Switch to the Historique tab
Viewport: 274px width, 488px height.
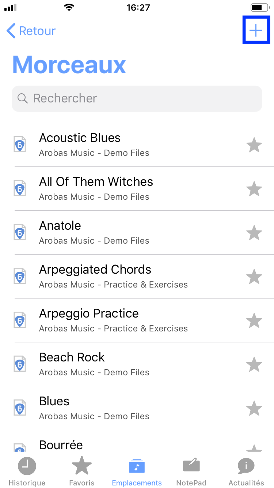[27, 471]
